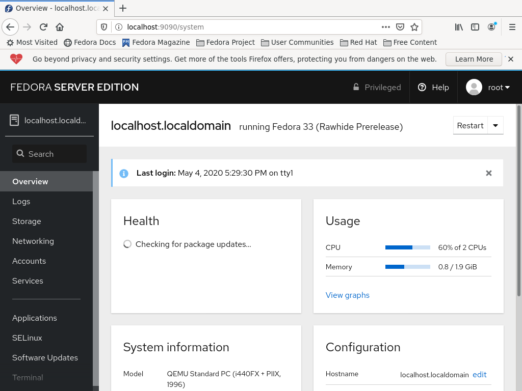Open Logs from the sidebar
Screen dimensions: 522x391
46,202
